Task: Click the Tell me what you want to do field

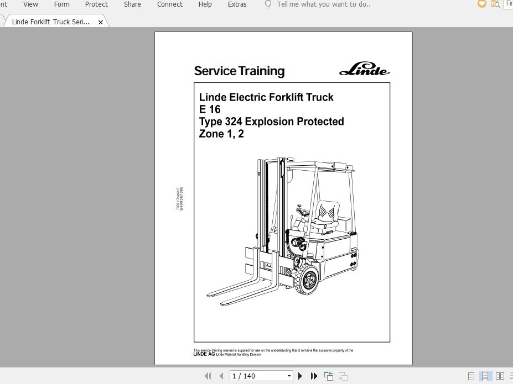Action: [324, 4]
